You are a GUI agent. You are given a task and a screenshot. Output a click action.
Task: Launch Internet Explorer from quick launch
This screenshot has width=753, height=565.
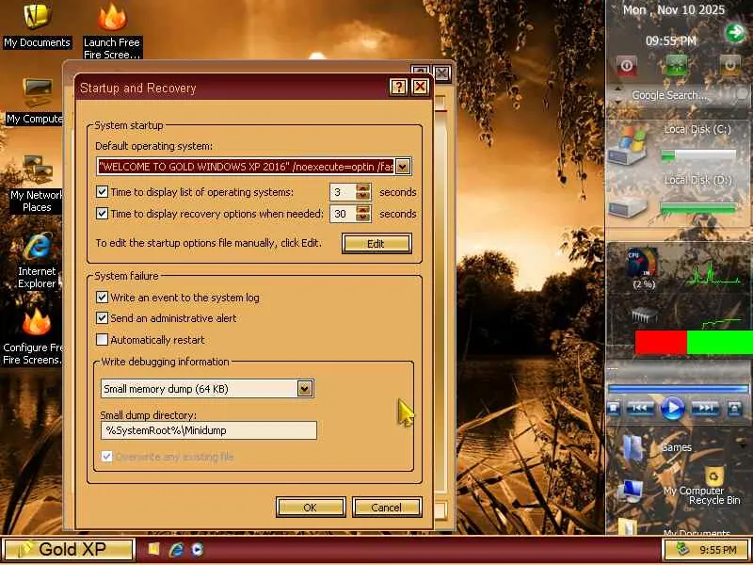pos(176,549)
